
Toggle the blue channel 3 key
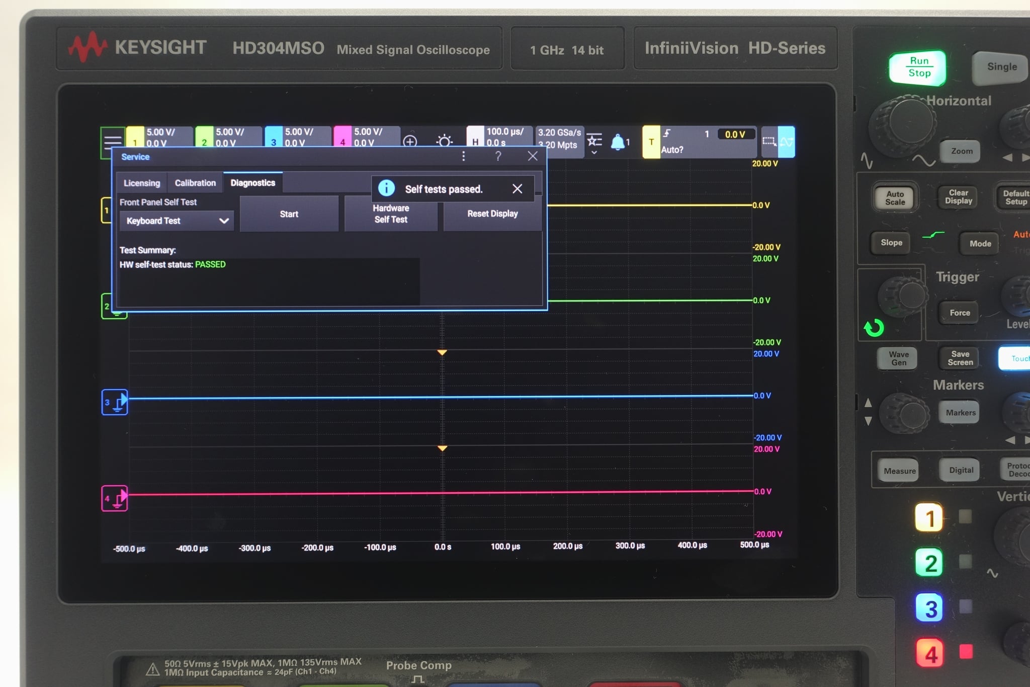(x=930, y=608)
